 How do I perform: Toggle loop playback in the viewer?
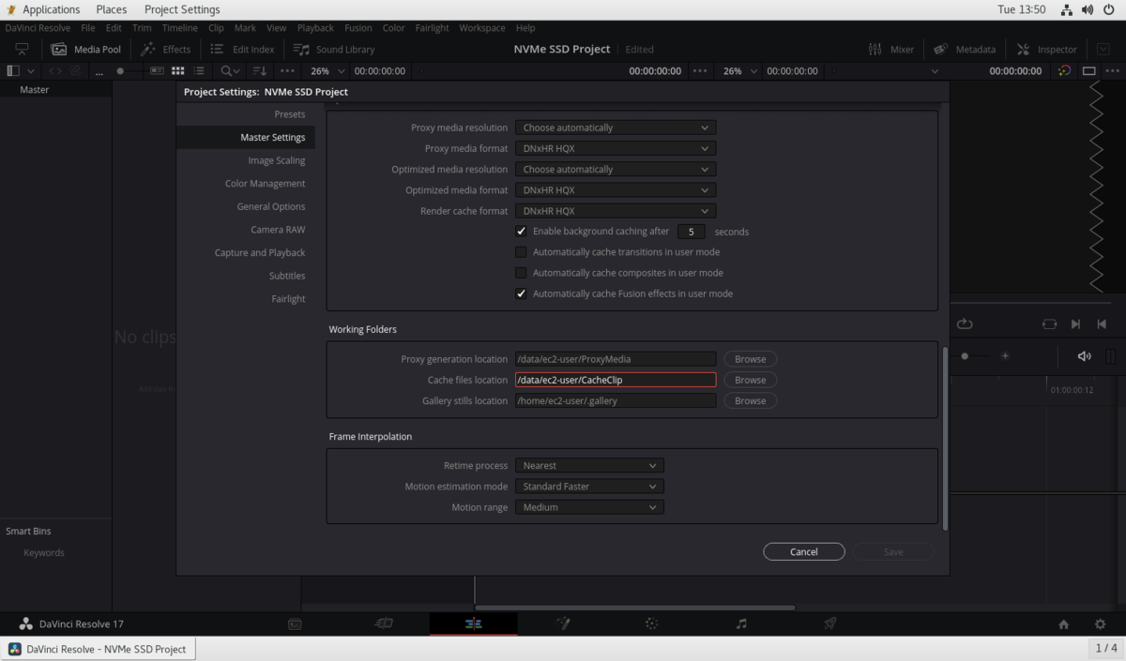point(965,323)
